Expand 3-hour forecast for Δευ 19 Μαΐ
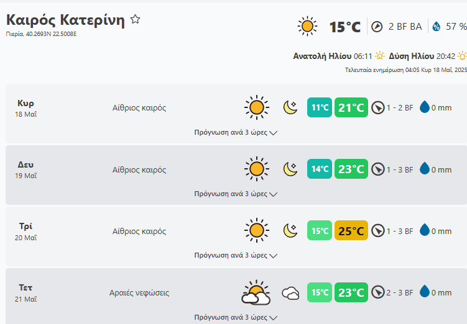The height and width of the screenshot is (324, 467). [x=235, y=194]
